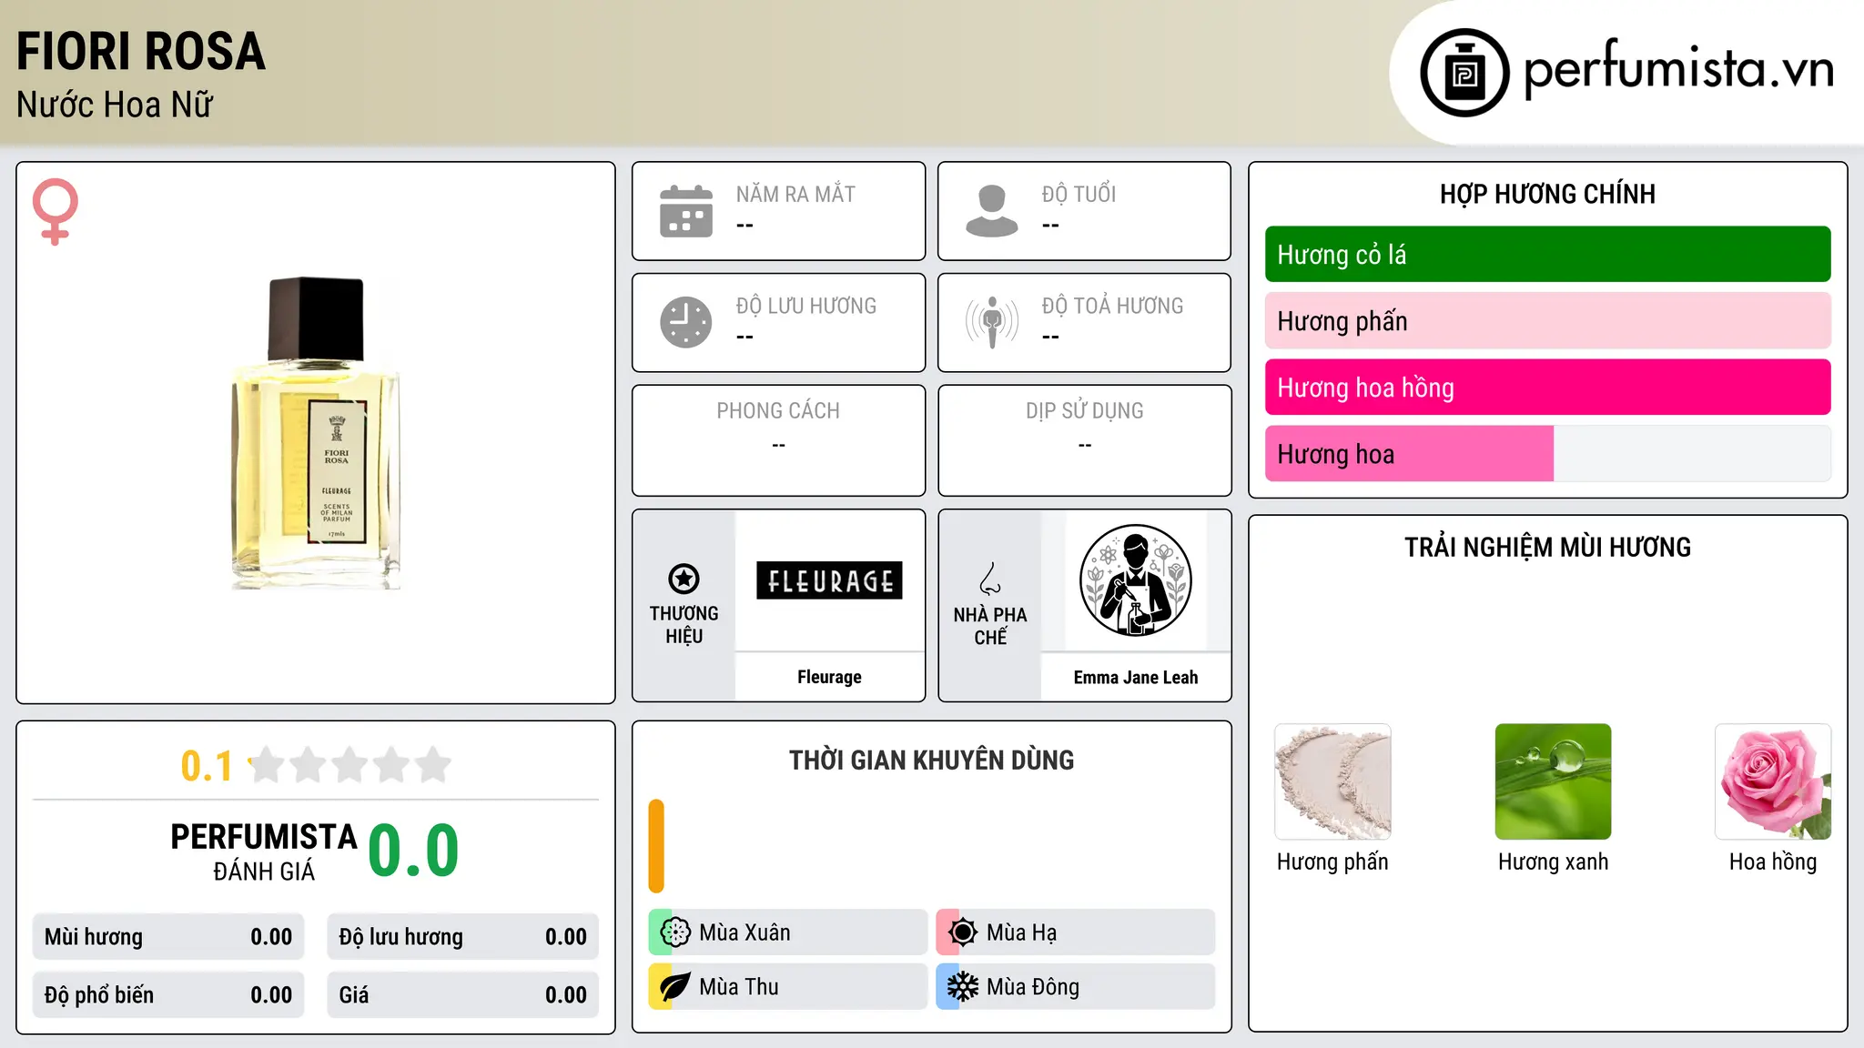The width and height of the screenshot is (1864, 1048).
Task: Click the sun icon for Mùa Hạ
Action: coord(963,932)
